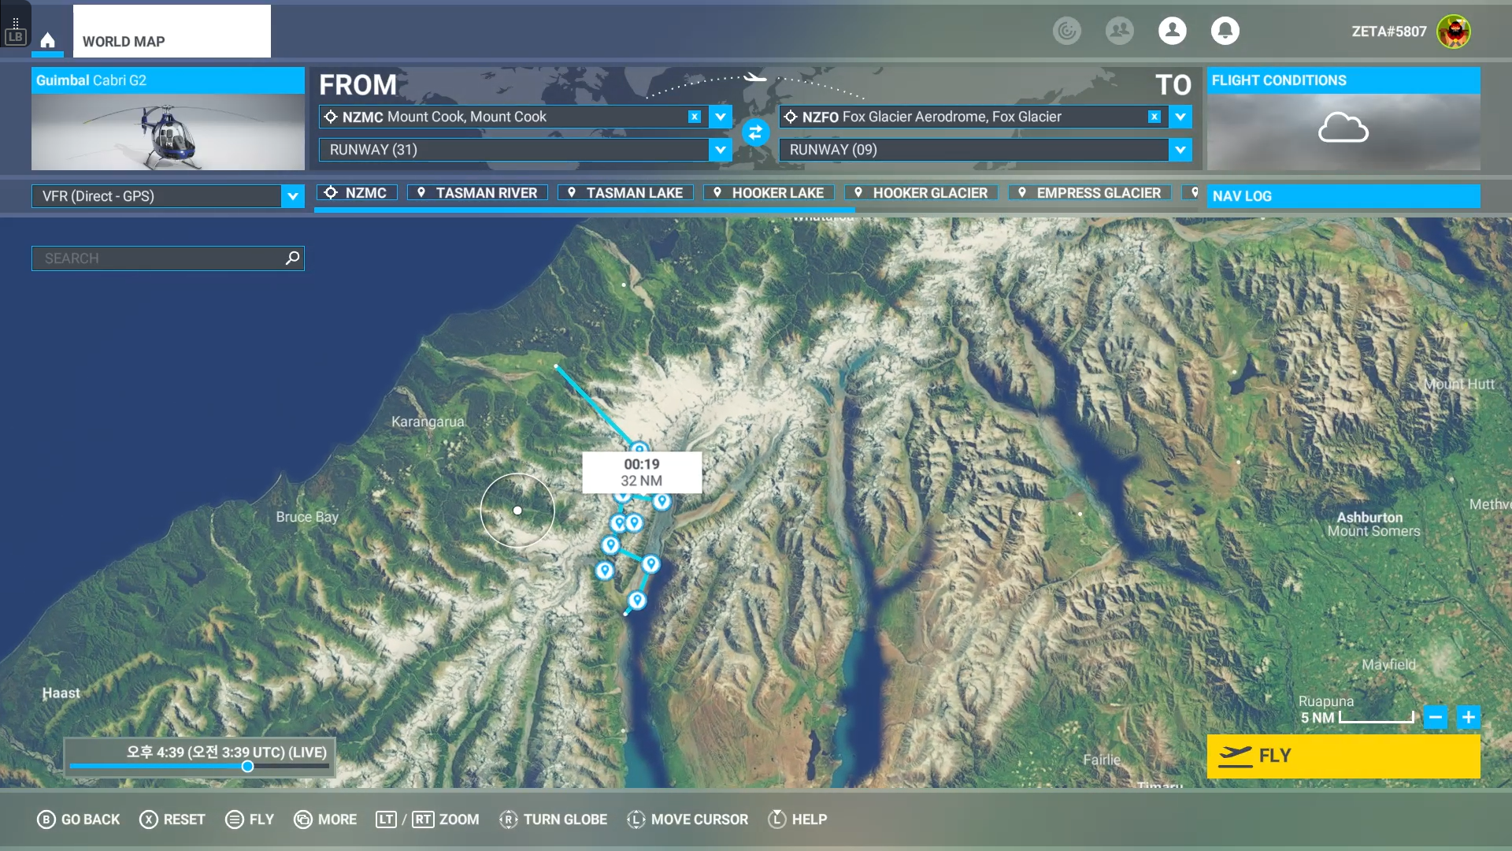The image size is (1512, 851).
Task: Zoom out map with minus button
Action: [x=1435, y=717]
